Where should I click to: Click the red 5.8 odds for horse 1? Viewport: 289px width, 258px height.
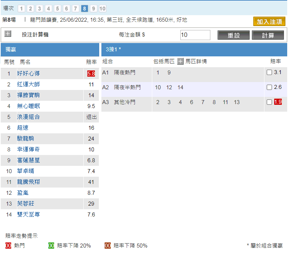click(91, 74)
